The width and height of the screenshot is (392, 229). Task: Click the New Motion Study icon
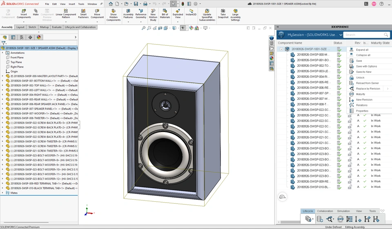[153, 13]
